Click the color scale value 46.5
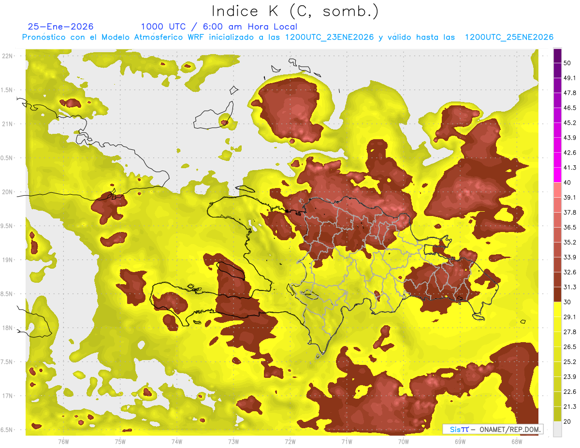Screen dimensions: 580x448 click(570, 108)
